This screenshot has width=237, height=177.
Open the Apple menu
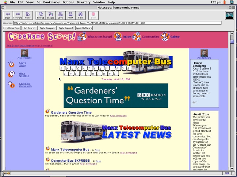click(4, 2)
